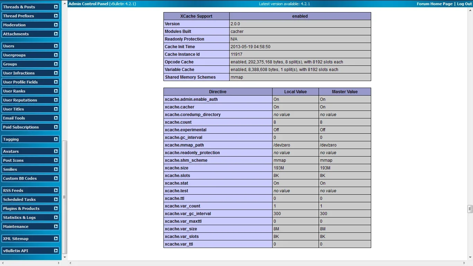Expand User Infractions arrow icon
The image size is (473, 266).
point(56,73)
